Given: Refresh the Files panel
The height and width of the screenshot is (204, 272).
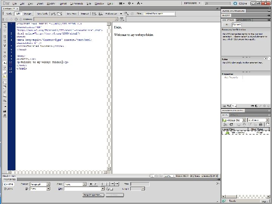Looking at the screenshot, I should click(231, 125).
